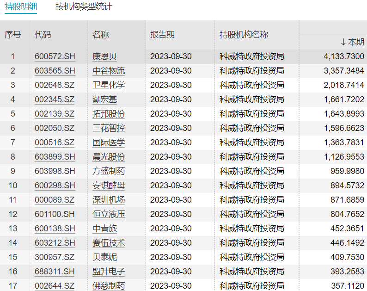Switch to the 持股明细 tab
The height and width of the screenshot is (291, 367).
[21, 6]
